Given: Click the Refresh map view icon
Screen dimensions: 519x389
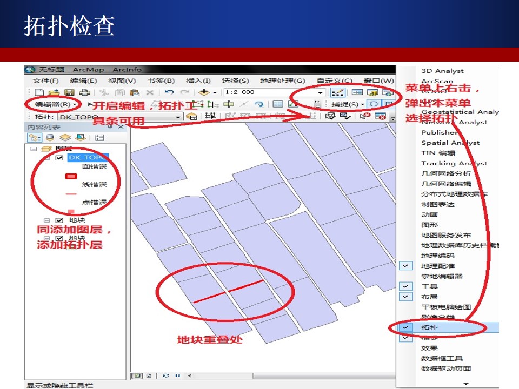Looking at the screenshot, I should click(166, 376).
